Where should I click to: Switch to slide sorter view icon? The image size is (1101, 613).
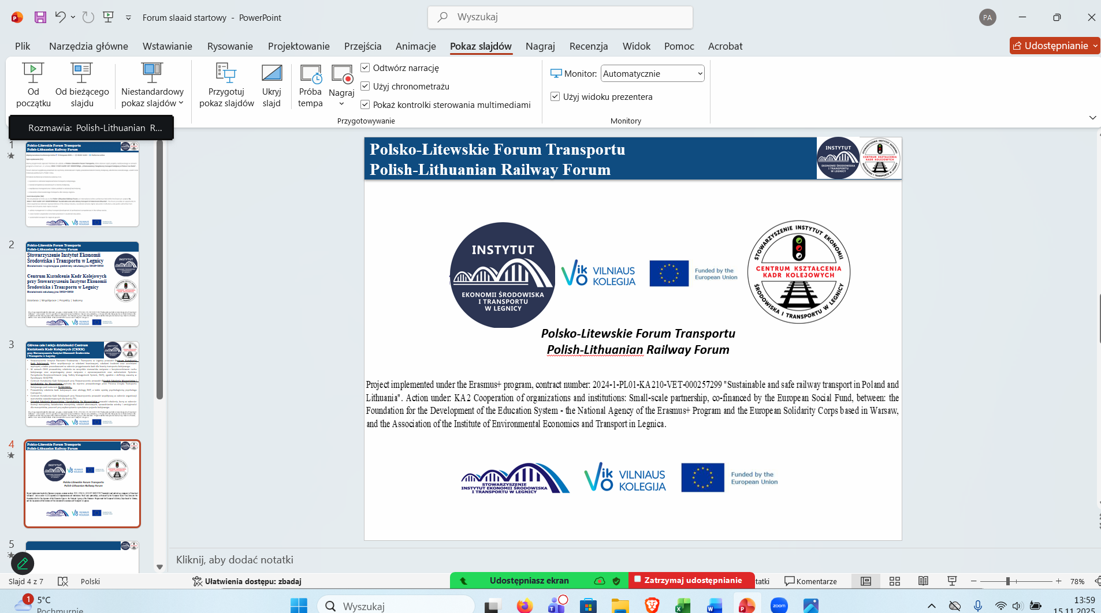(x=894, y=581)
